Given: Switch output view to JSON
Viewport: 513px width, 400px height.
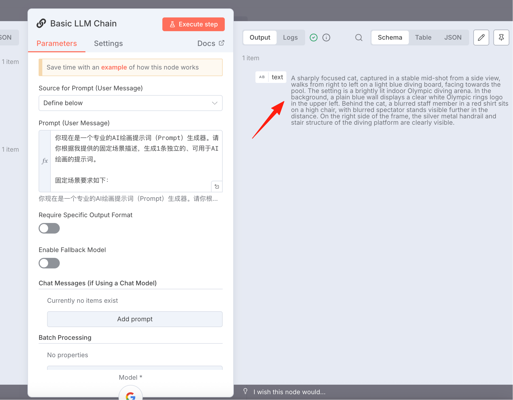Looking at the screenshot, I should (453, 38).
